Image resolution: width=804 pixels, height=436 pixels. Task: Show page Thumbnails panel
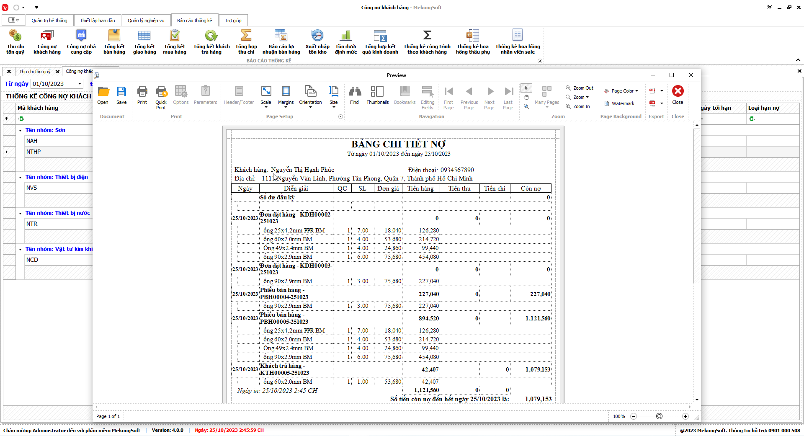coord(377,95)
